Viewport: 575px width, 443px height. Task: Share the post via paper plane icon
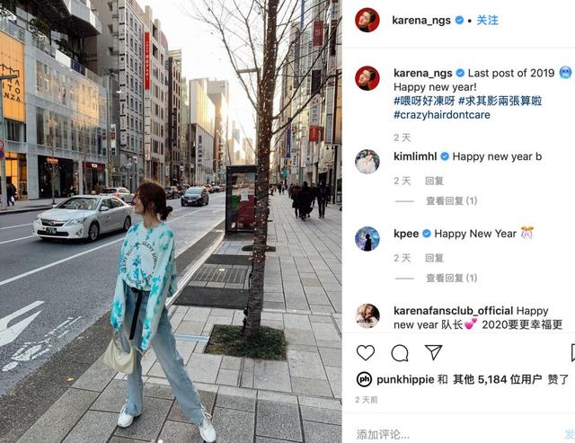tap(433, 352)
